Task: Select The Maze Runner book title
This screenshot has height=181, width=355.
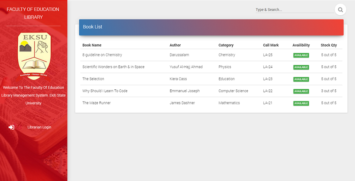Action: tap(97, 103)
